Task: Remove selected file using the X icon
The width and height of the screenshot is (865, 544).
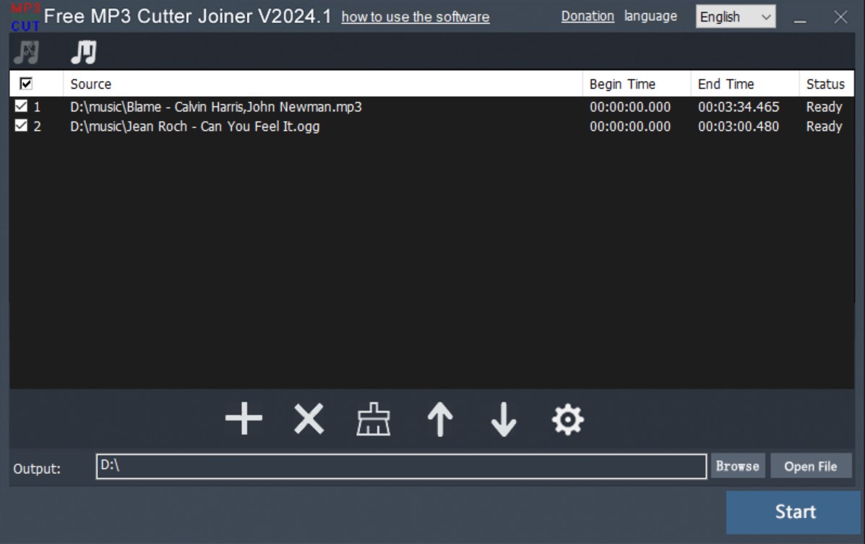Action: tap(307, 418)
